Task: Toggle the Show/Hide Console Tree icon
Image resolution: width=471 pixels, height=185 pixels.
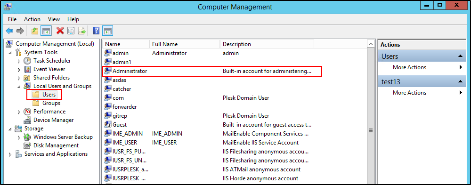Action: click(46, 31)
